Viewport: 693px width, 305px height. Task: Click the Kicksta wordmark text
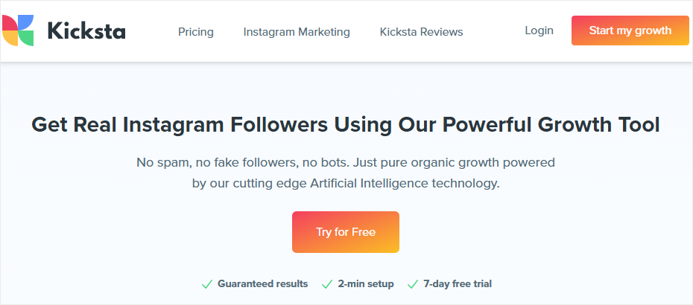86,31
